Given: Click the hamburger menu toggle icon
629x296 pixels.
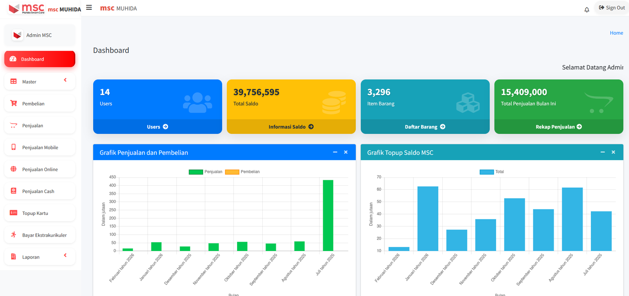Looking at the screenshot, I should coord(89,7).
